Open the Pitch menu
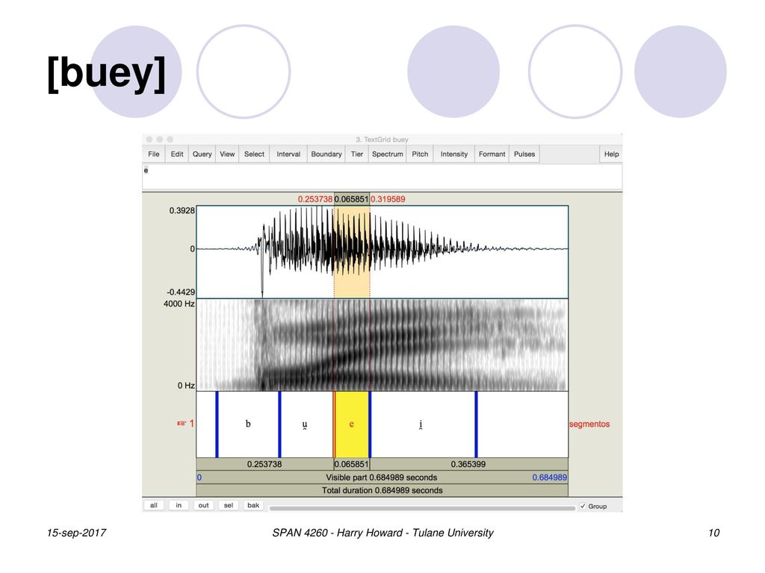765x573 pixels. (420, 154)
